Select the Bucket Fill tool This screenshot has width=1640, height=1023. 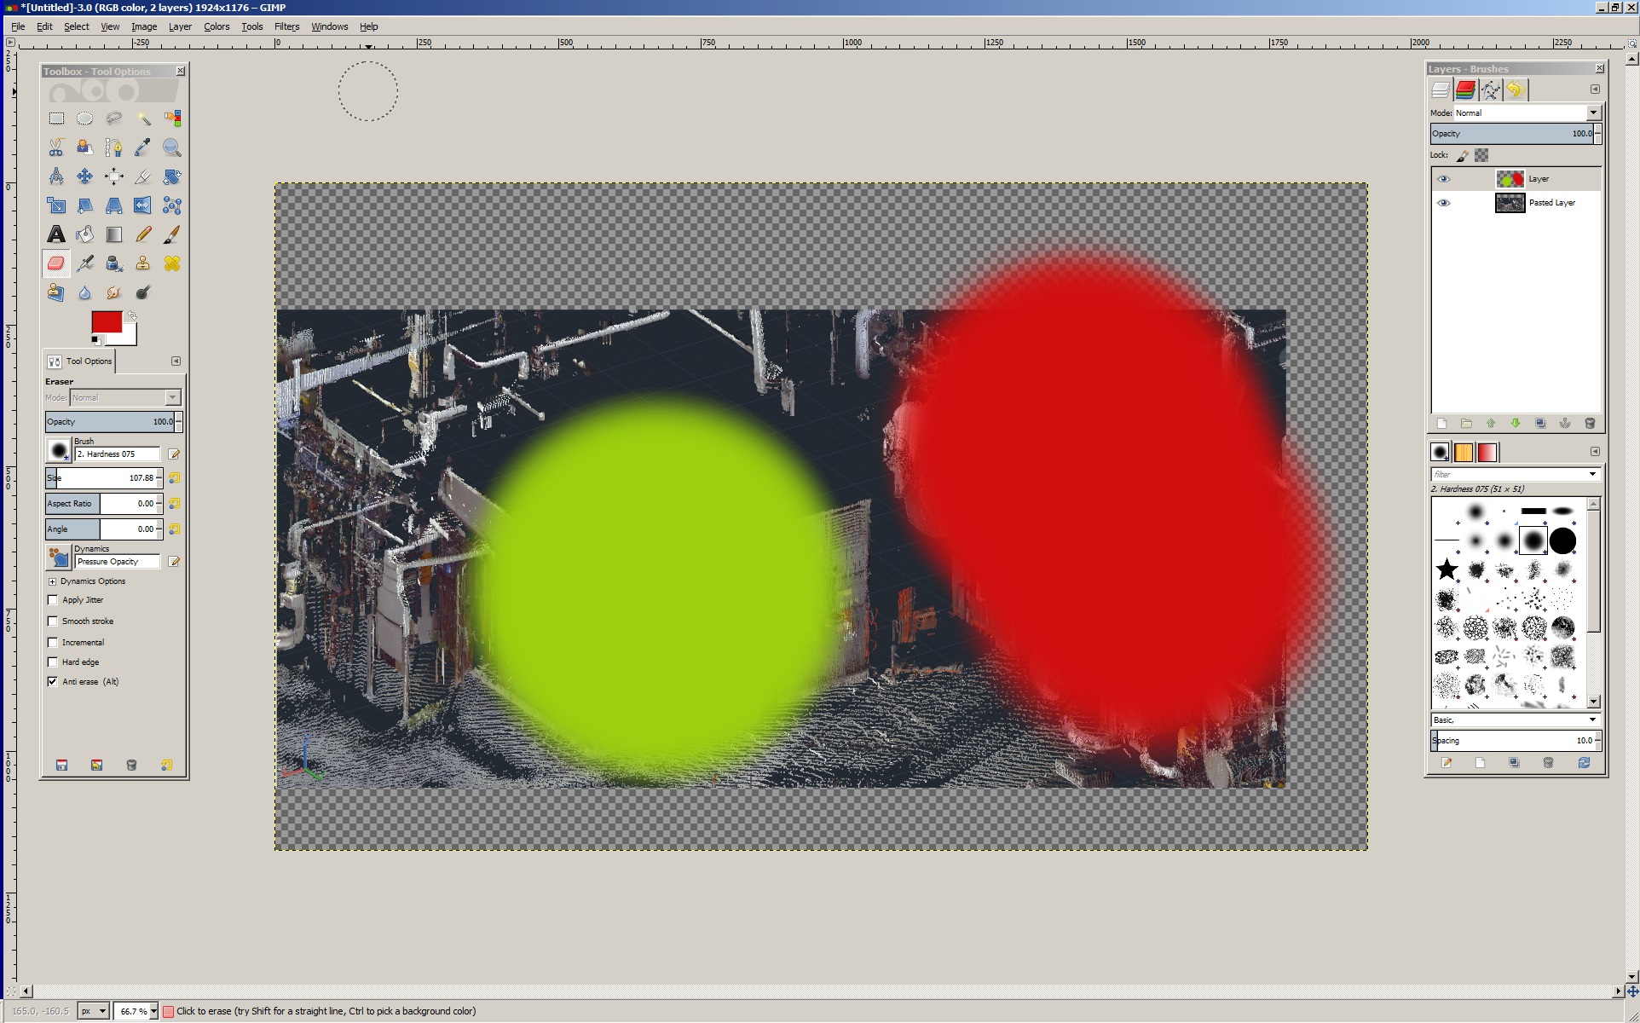point(84,234)
